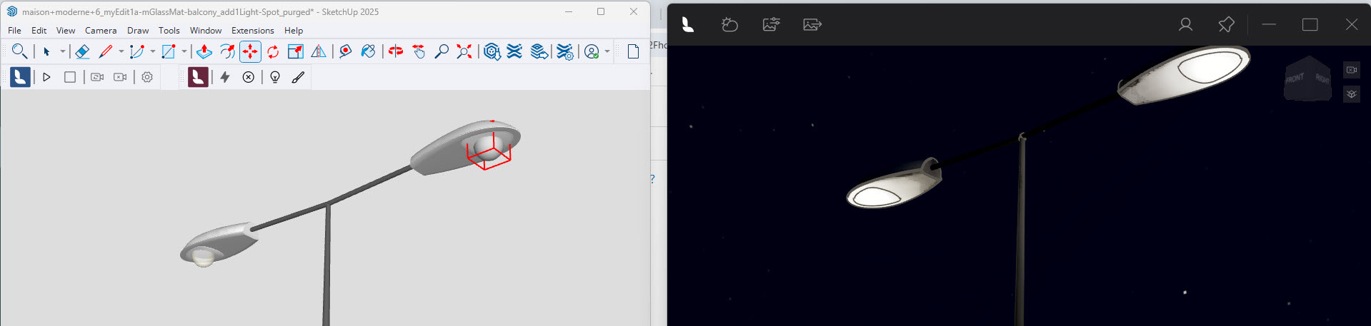Screen dimensions: 1371x326
Task: Open the Camera menu
Action: click(101, 31)
